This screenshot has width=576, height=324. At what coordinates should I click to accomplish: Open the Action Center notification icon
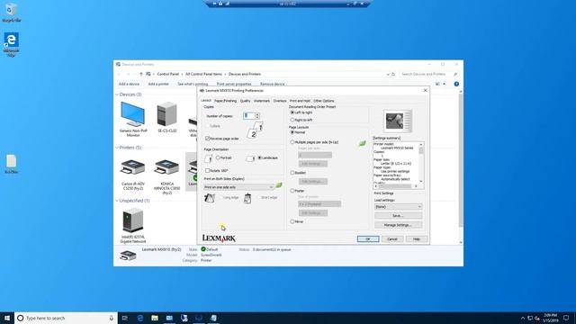pos(566,318)
